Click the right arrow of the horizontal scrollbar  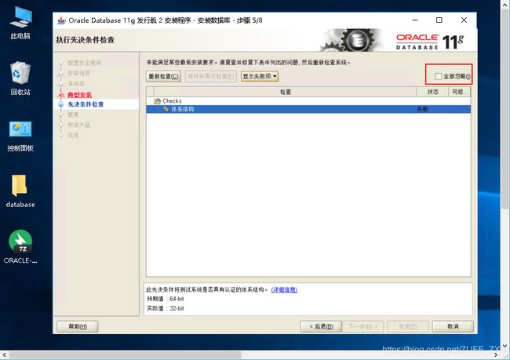[496, 355]
